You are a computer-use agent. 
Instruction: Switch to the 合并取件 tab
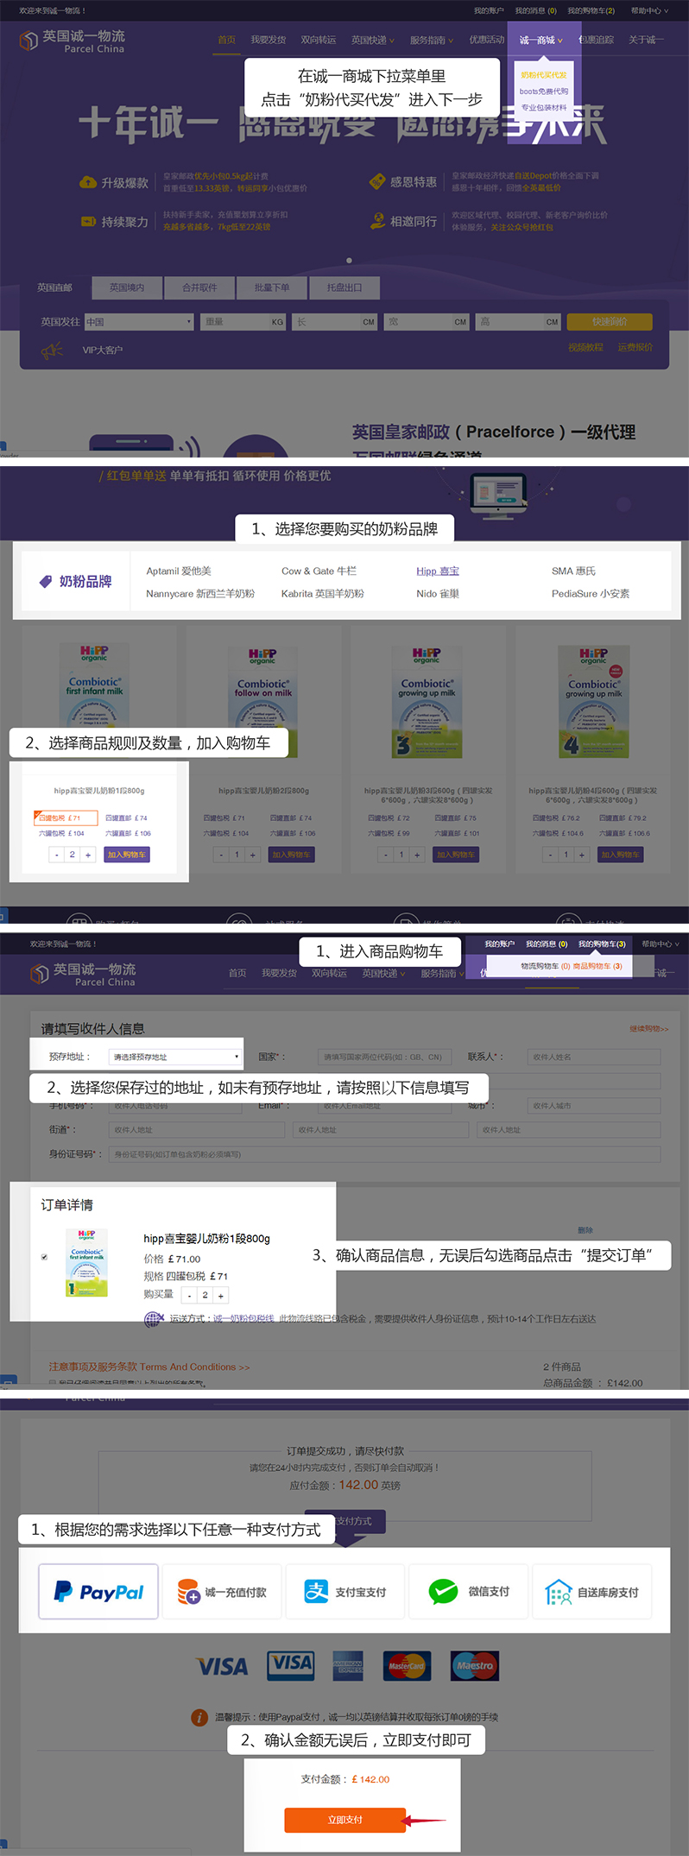(x=199, y=287)
